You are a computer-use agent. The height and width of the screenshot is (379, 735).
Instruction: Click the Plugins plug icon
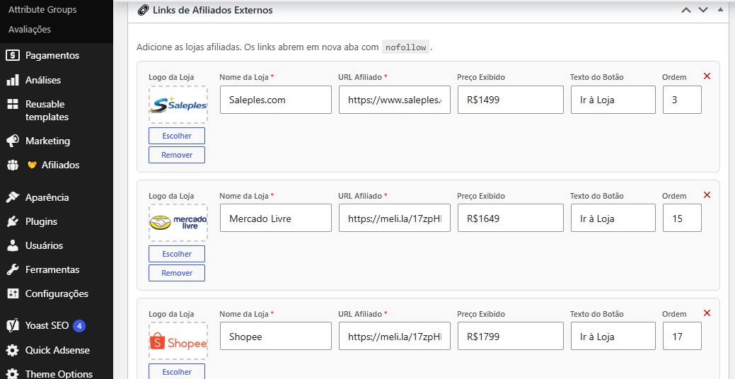pyautogui.click(x=13, y=221)
